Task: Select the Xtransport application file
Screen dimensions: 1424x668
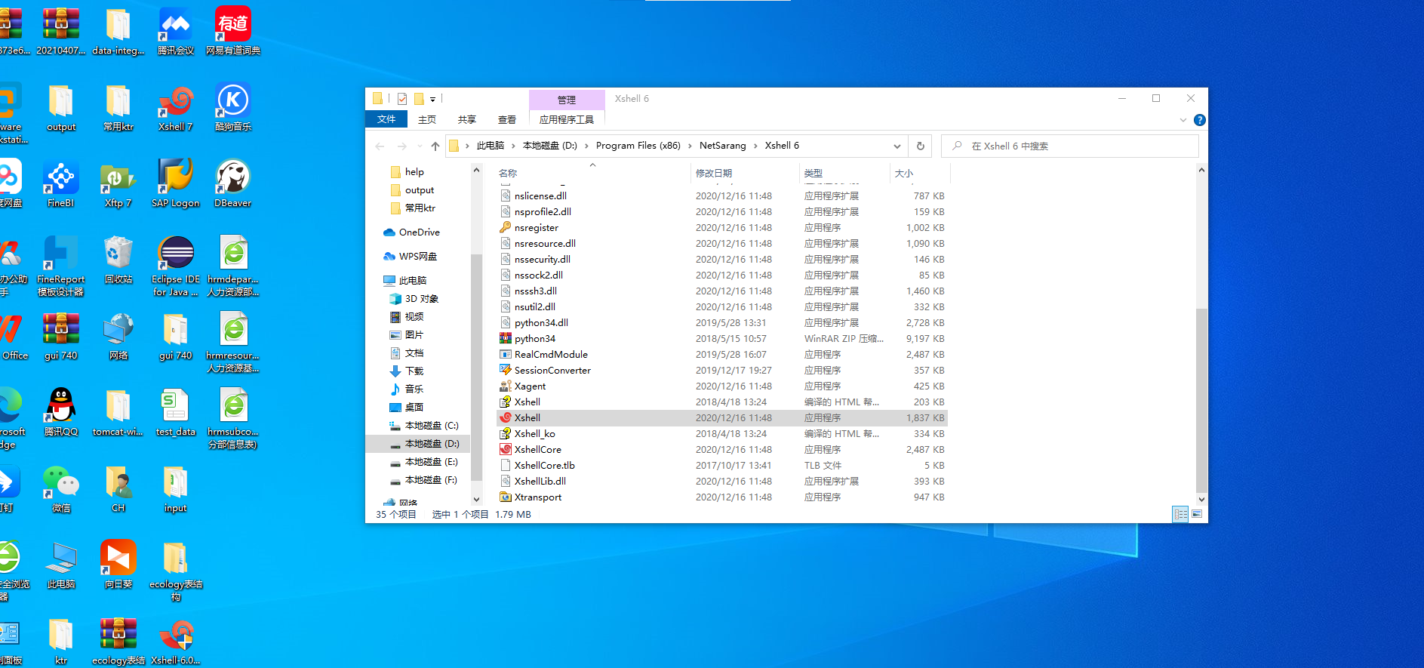Action: click(x=722, y=497)
